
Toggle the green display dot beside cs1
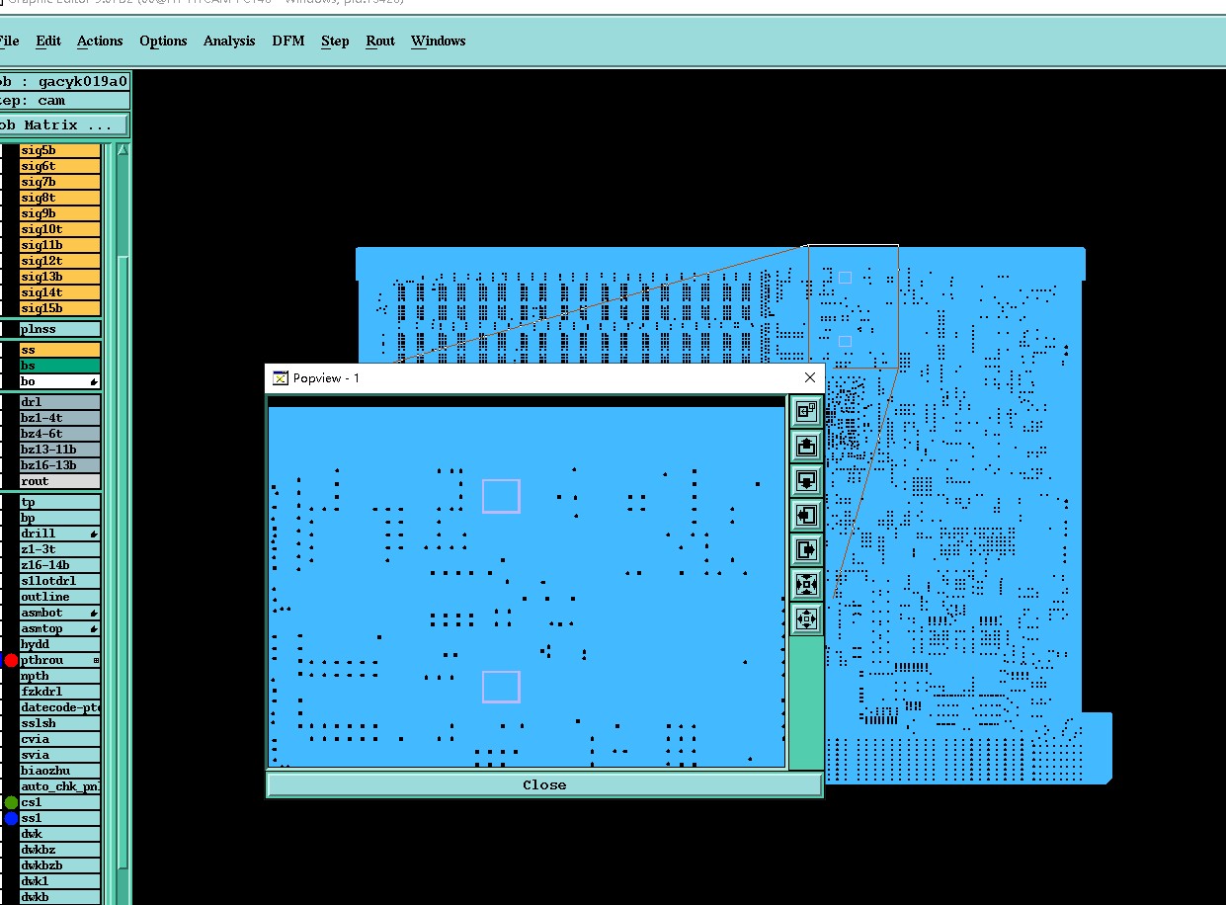pos(11,802)
